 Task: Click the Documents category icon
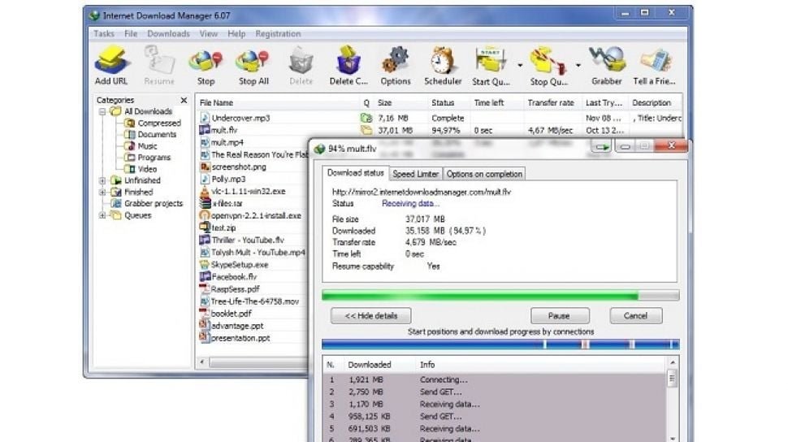coord(129,134)
